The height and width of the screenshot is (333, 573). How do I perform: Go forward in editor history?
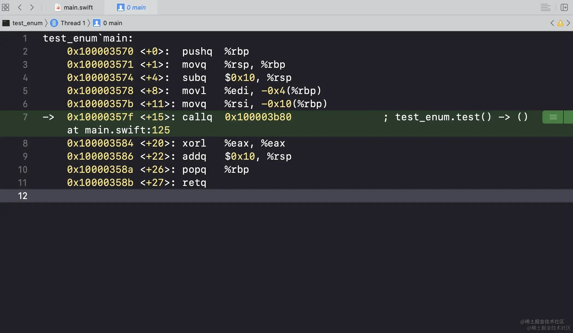pos(32,7)
